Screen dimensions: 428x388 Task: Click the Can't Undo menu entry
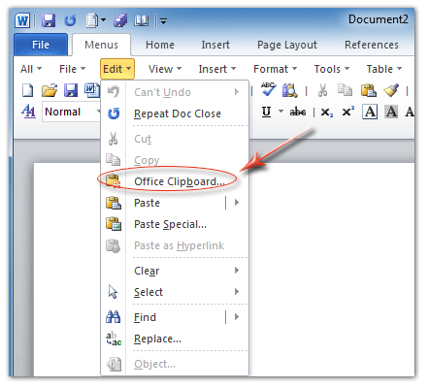pos(175,92)
